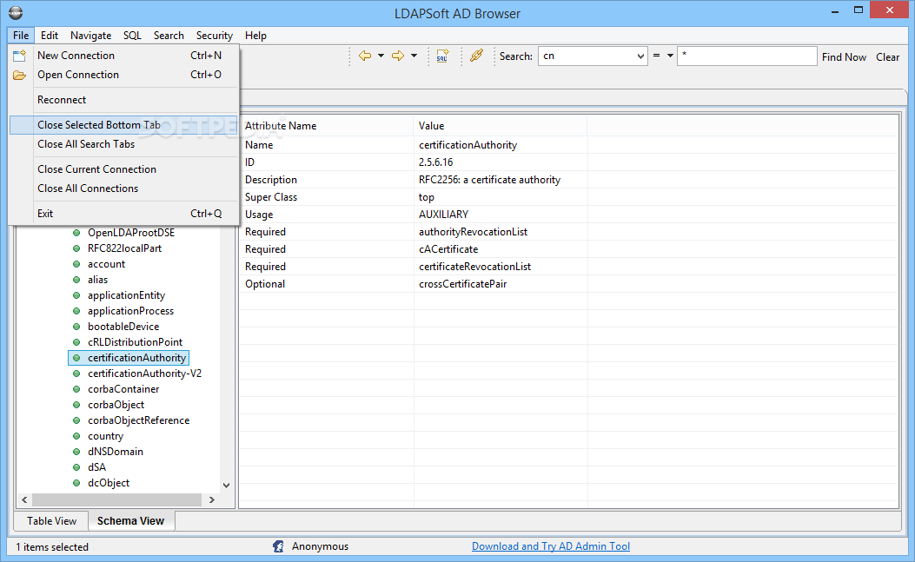915x562 pixels.
Task: Open the search attribute cn combo box
Action: (593, 56)
